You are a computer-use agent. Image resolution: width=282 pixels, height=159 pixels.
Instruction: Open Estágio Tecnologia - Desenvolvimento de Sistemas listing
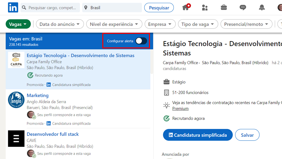pos(80,55)
